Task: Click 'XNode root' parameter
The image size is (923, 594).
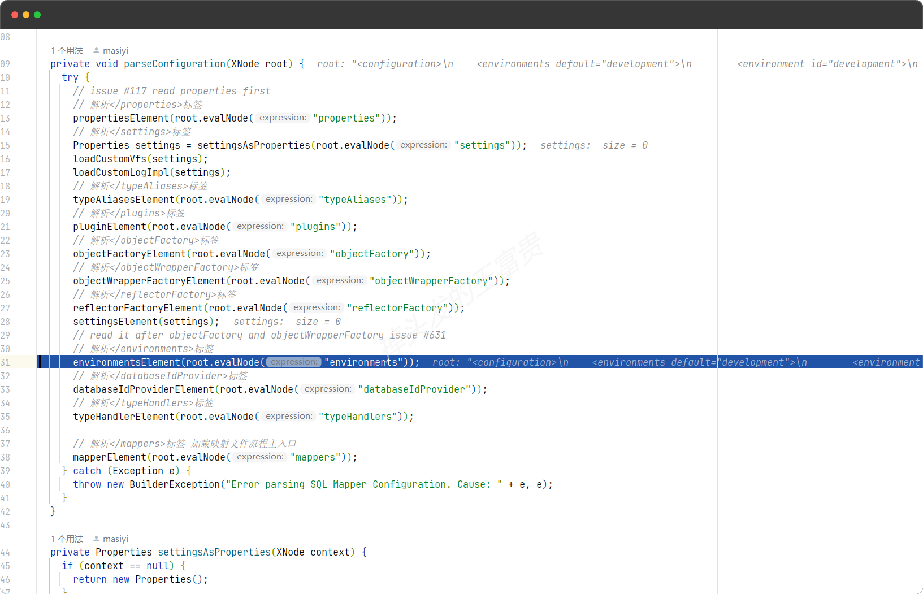Action: pos(259,64)
